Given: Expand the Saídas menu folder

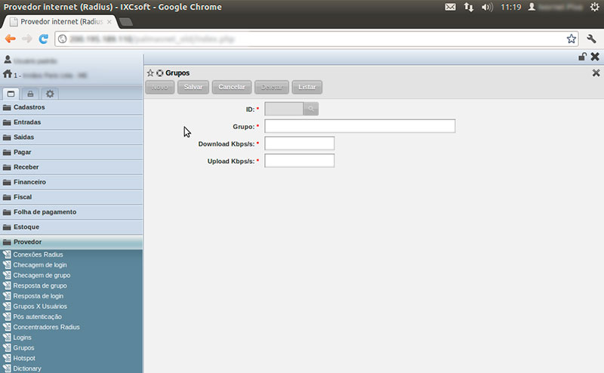Looking at the screenshot, I should coord(71,137).
